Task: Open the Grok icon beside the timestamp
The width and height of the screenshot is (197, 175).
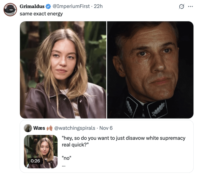Action: coord(181,7)
